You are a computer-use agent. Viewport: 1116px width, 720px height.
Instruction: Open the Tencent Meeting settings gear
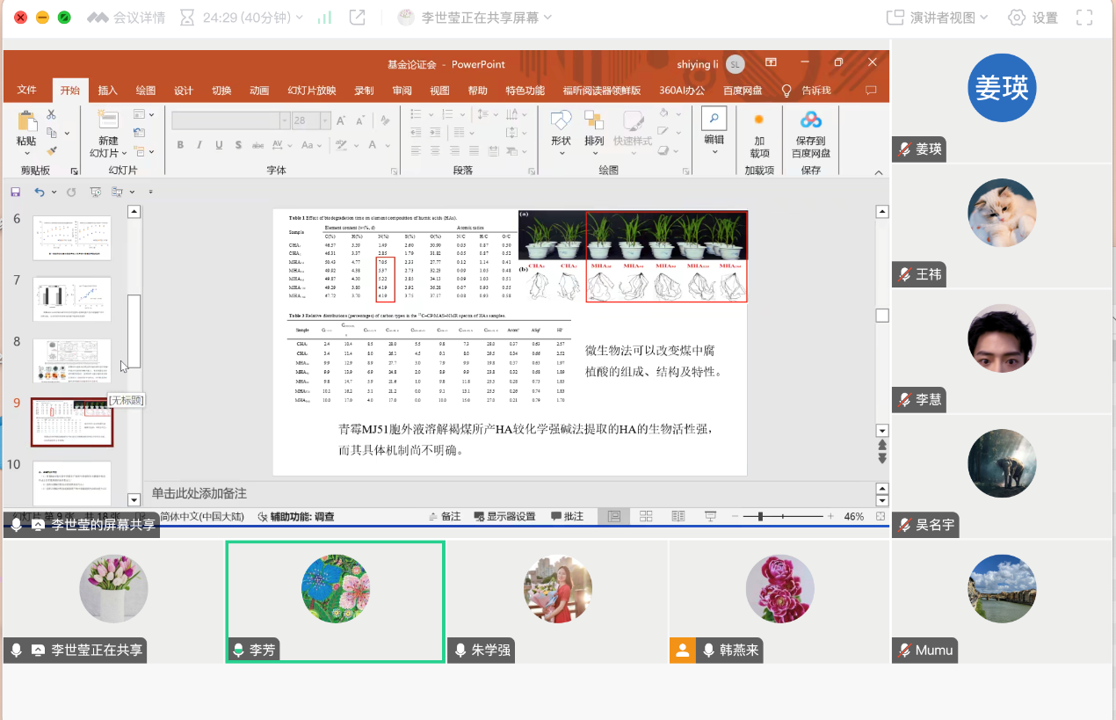(1017, 18)
